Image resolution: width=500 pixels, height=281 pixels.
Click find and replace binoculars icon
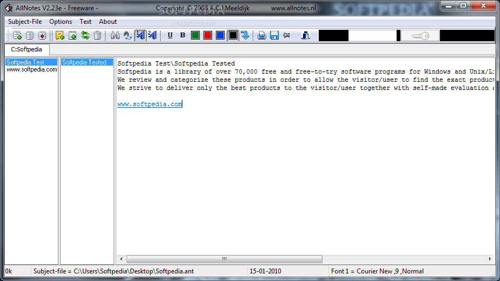tap(128, 35)
